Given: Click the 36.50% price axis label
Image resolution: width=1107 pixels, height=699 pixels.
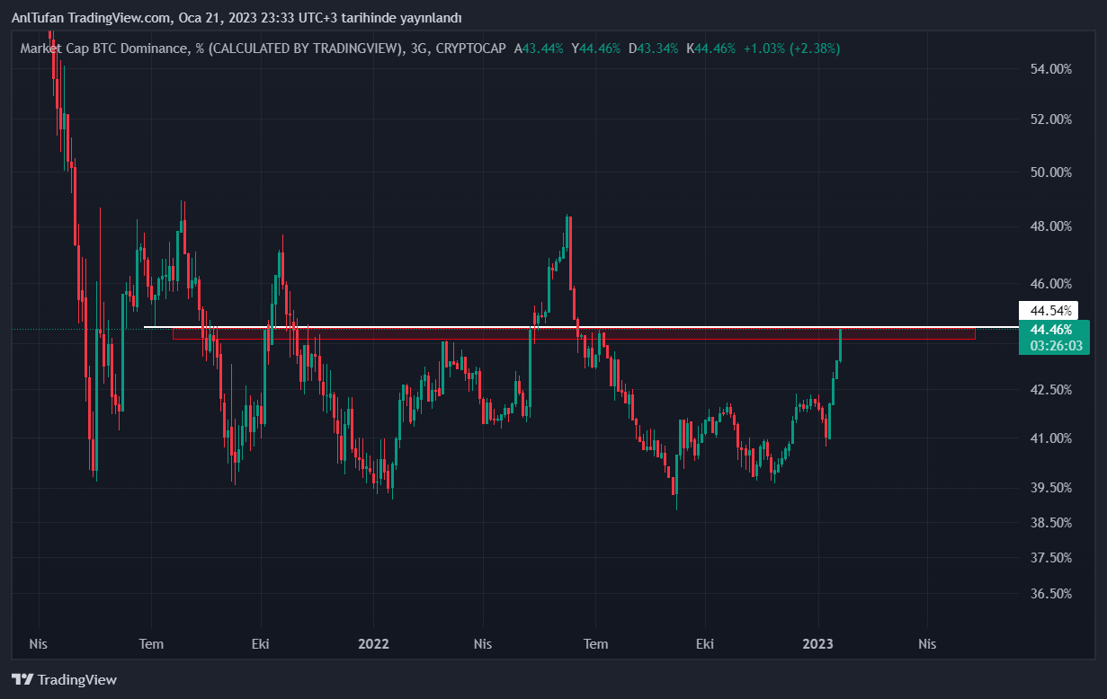Looking at the screenshot, I should pyautogui.click(x=1049, y=594).
